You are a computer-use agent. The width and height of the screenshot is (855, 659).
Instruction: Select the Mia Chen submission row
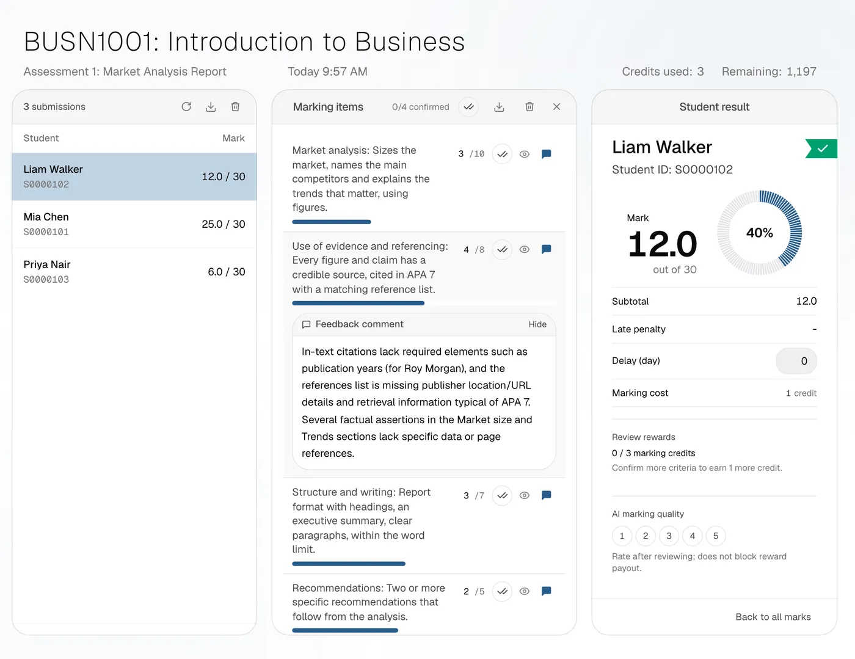click(134, 224)
